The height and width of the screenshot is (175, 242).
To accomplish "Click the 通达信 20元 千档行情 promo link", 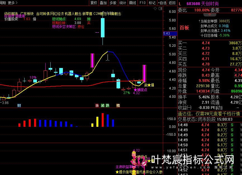I will tap(209, 114).
